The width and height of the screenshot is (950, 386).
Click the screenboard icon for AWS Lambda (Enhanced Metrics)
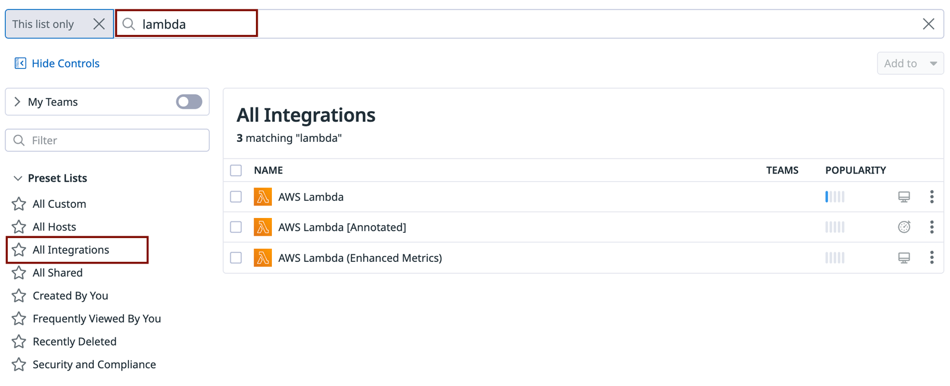(904, 258)
